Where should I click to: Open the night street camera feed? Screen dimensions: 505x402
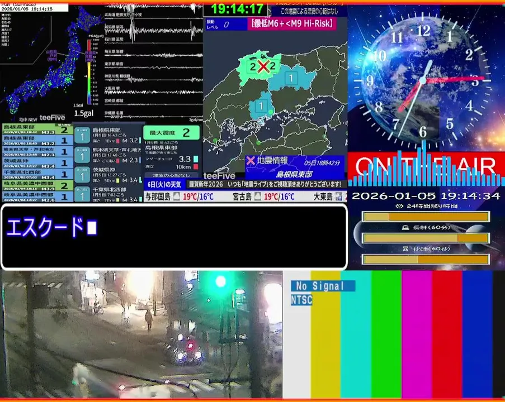coord(141,334)
